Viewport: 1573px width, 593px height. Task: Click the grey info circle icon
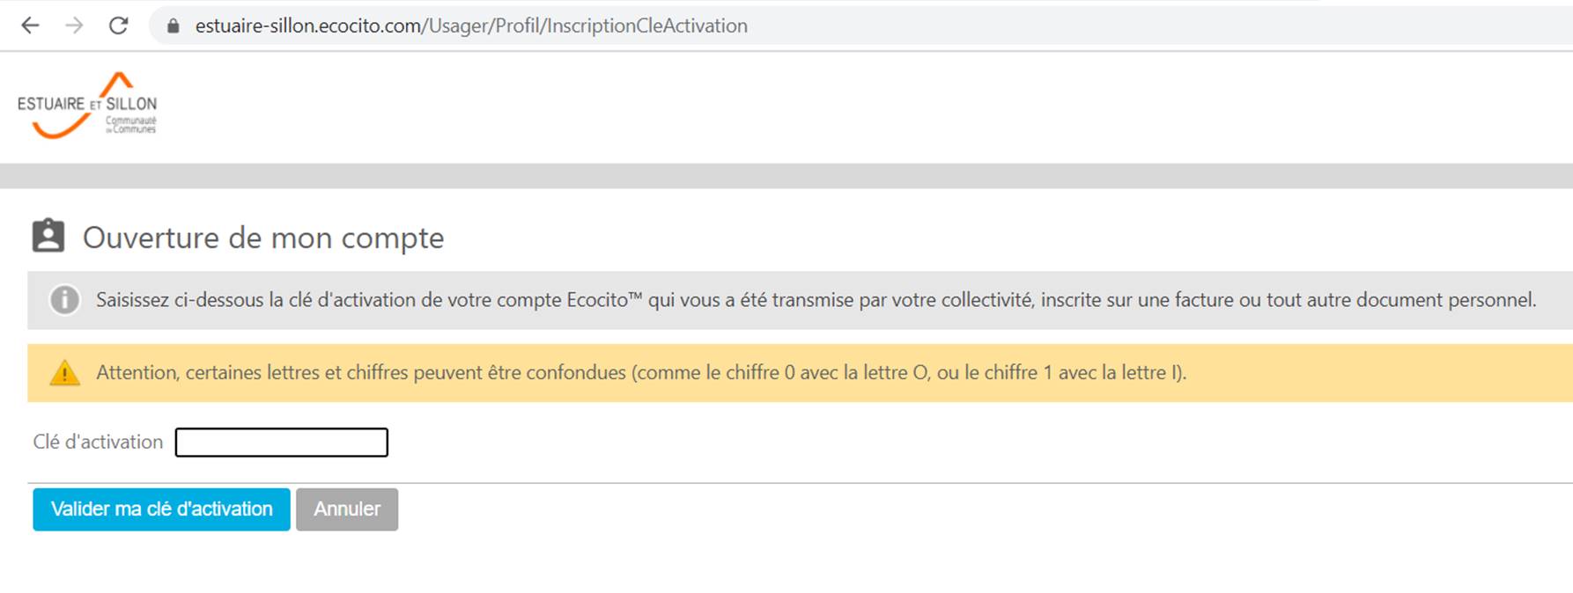pyautogui.click(x=64, y=300)
